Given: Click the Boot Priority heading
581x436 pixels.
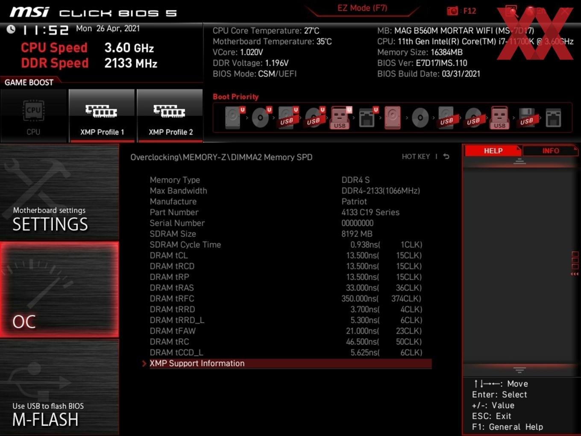Looking at the screenshot, I should point(236,97).
